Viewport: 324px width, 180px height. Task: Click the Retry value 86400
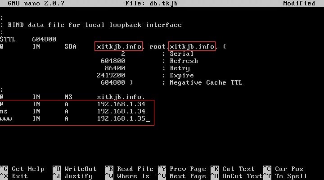[115, 68]
